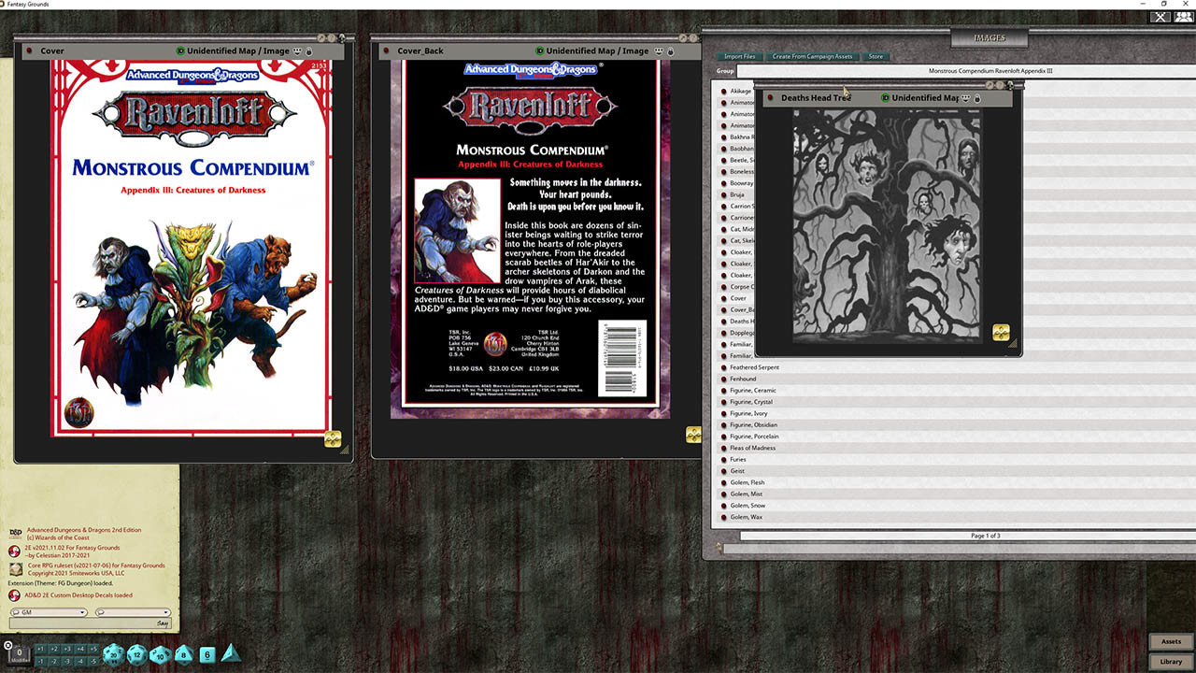
Task: Toggle the red indicator beside Golem, Wax
Action: 724,517
